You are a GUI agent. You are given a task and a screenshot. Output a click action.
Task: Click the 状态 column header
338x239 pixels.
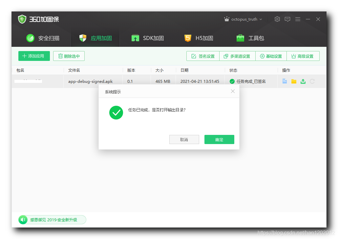coord(233,70)
